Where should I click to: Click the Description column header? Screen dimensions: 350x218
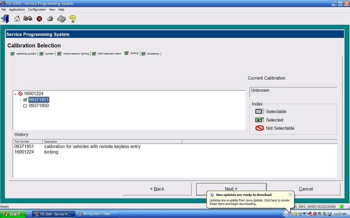coord(112,141)
